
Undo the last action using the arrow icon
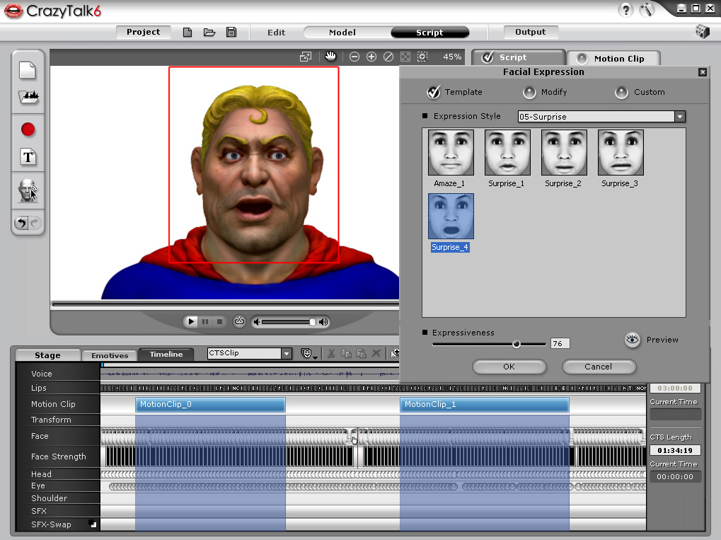point(22,223)
